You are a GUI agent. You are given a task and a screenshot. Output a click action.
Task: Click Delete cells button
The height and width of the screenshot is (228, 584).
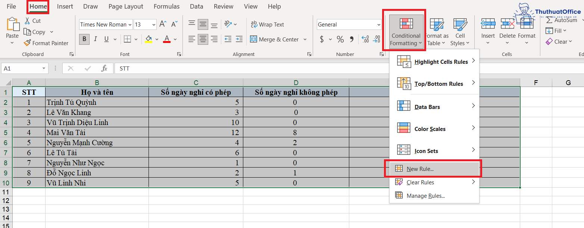click(507, 32)
